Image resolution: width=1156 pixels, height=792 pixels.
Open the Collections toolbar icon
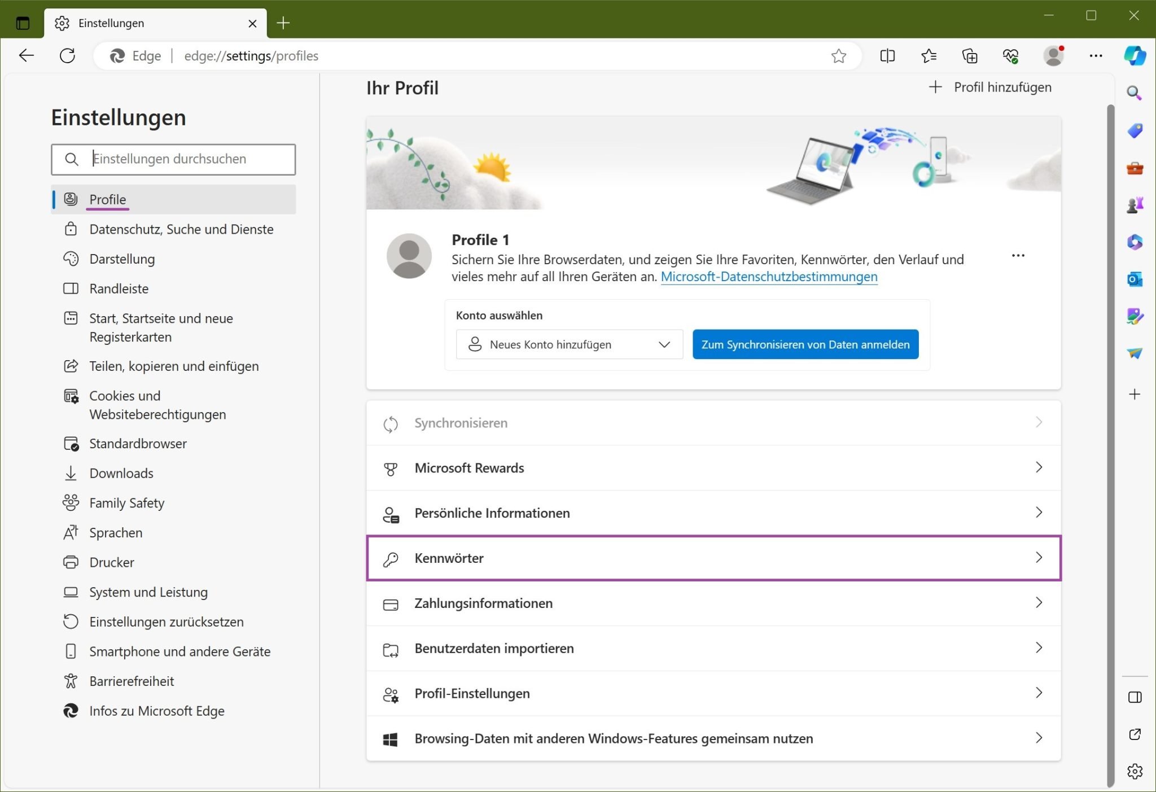970,56
